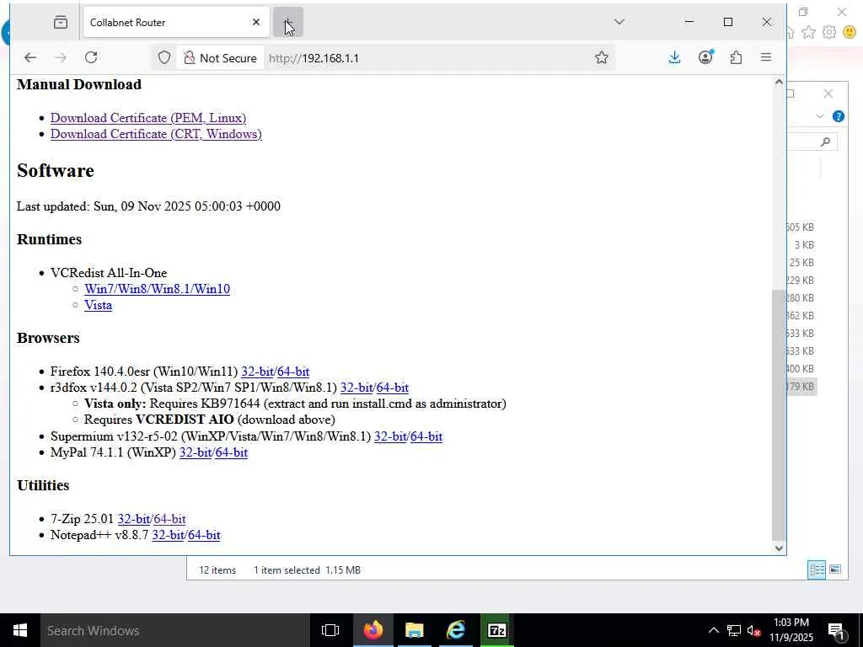This screenshot has width=863, height=647.
Task: Download r3dfox v144.0.2 32-bit
Action: (356, 388)
